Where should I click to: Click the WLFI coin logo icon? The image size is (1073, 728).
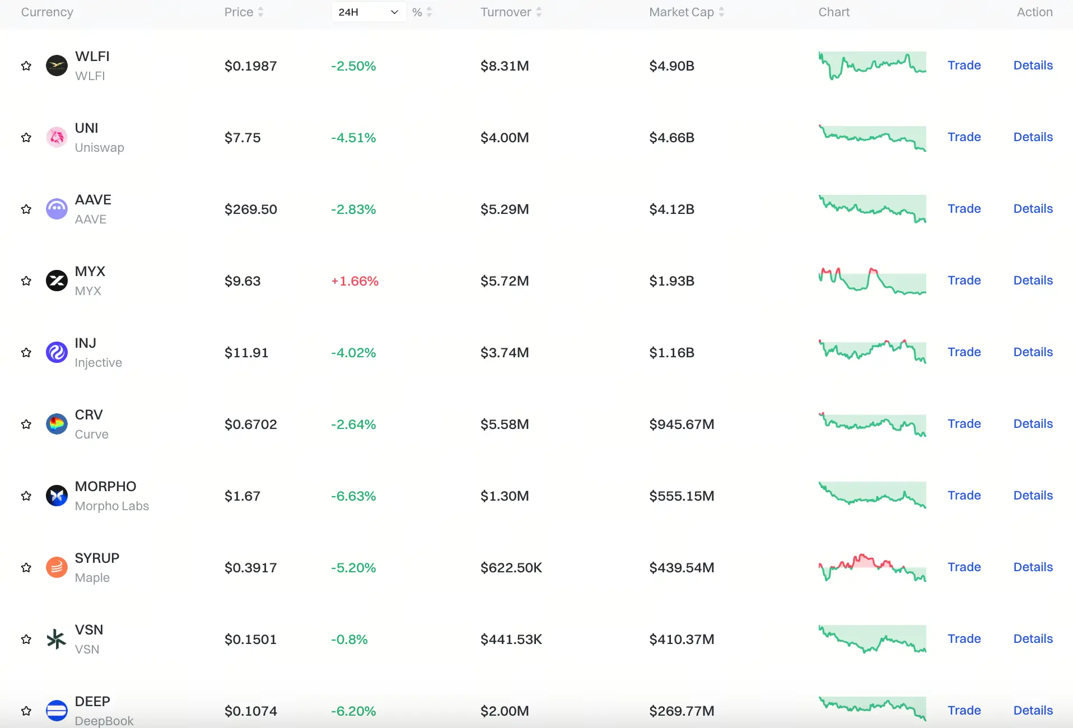pyautogui.click(x=57, y=66)
